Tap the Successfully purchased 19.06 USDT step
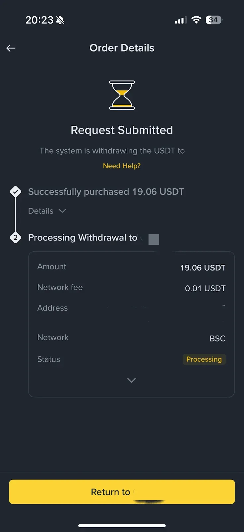 pos(106,192)
